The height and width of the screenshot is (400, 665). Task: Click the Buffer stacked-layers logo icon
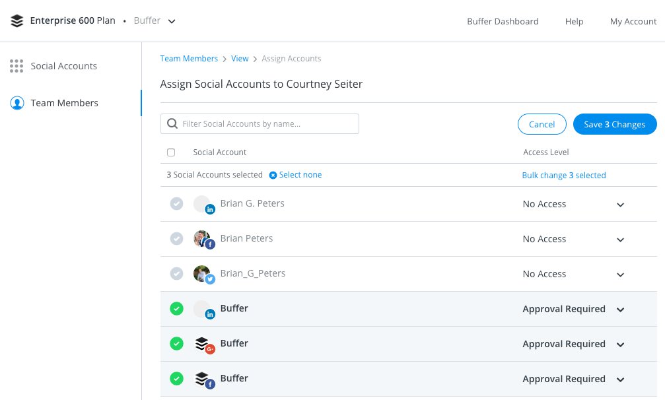pyautogui.click(x=17, y=20)
